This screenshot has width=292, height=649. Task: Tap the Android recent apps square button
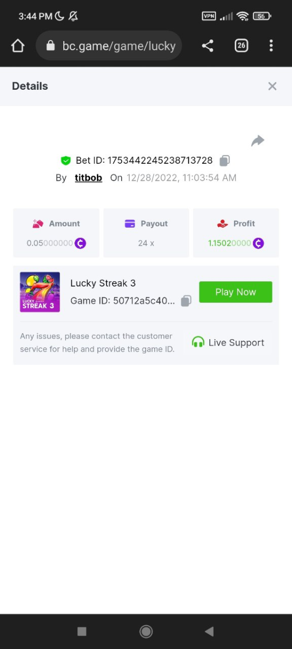point(82,631)
